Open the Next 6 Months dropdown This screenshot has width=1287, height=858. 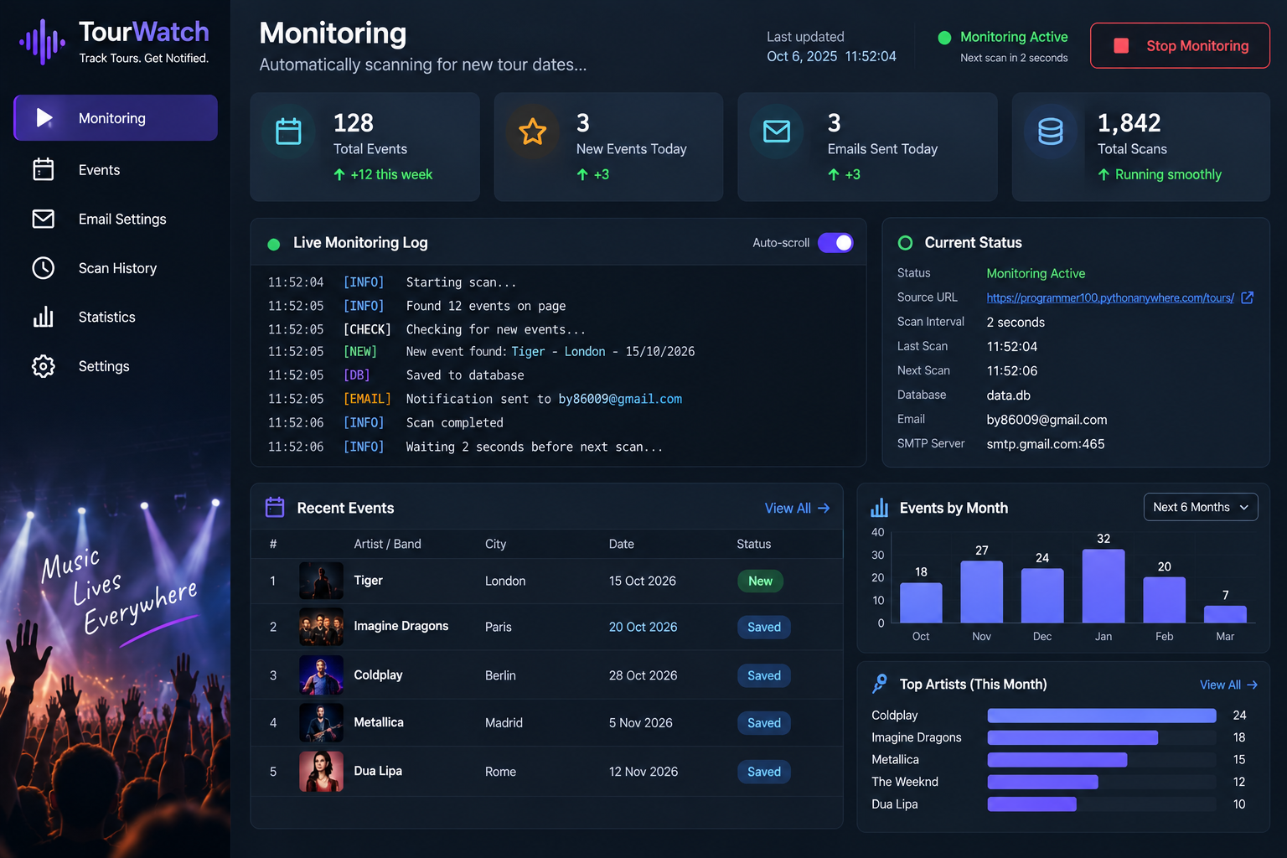tap(1201, 507)
